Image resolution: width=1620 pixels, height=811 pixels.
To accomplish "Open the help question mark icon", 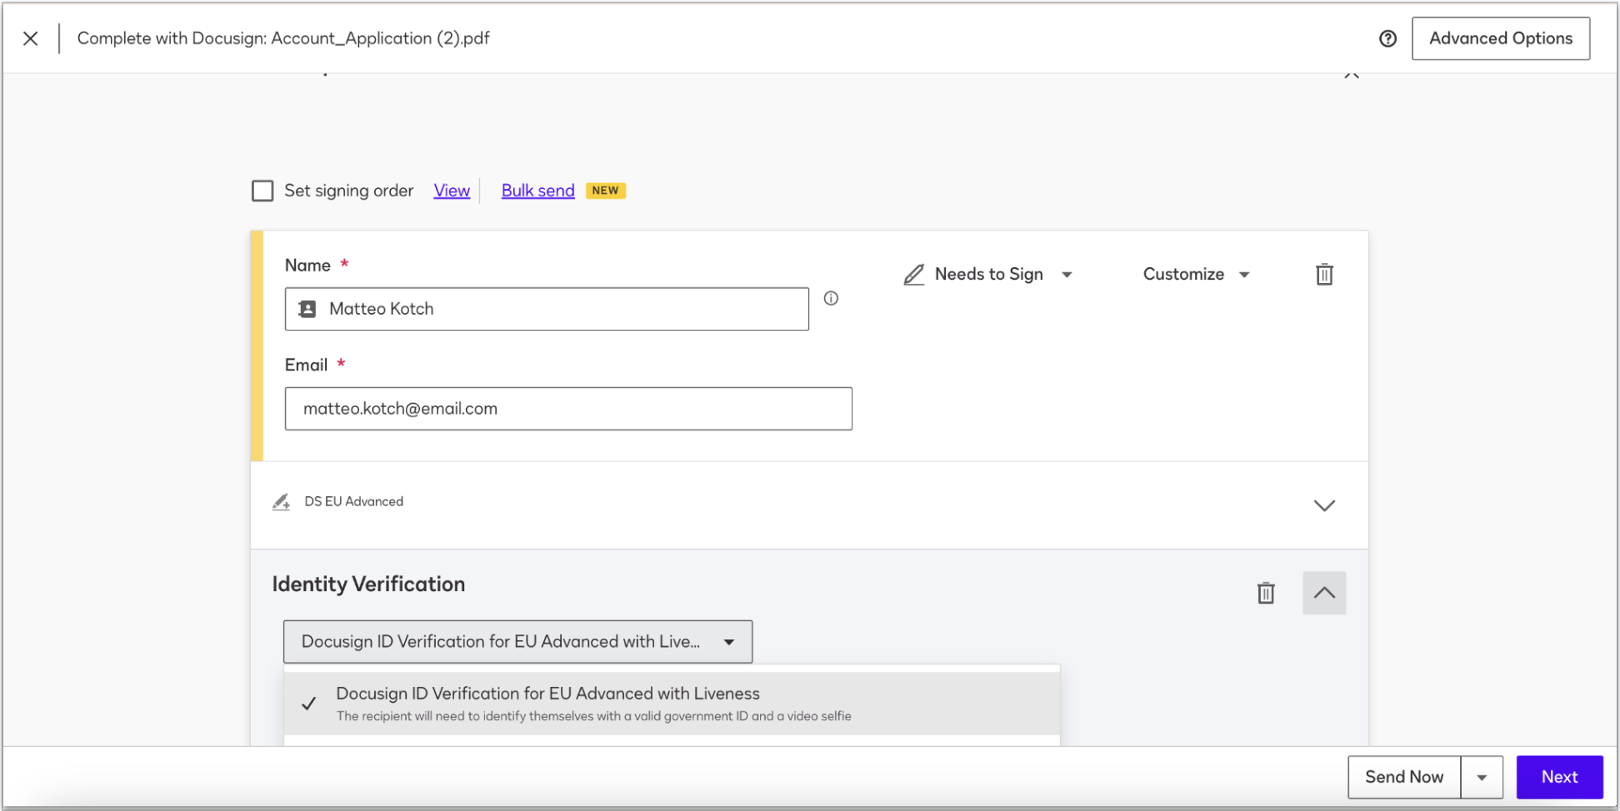I will pyautogui.click(x=1387, y=38).
